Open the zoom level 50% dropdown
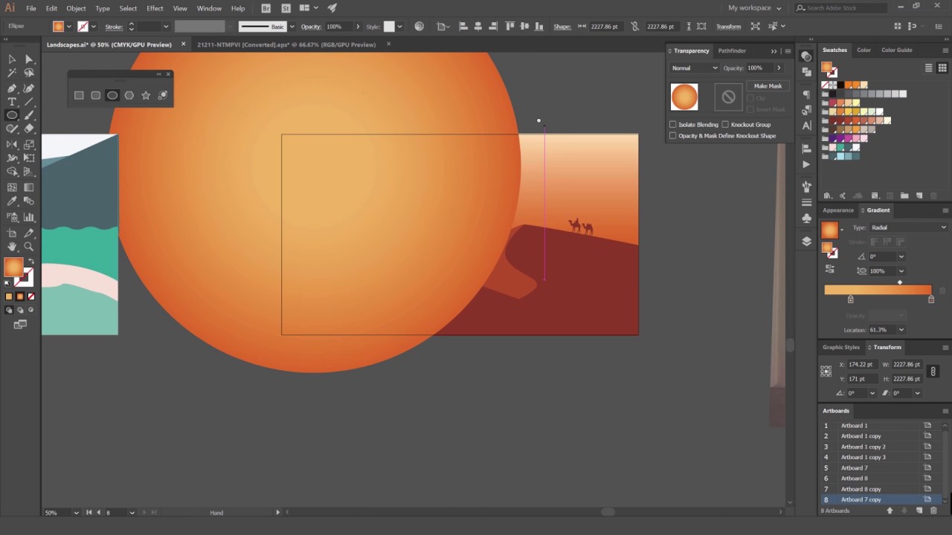 point(75,513)
